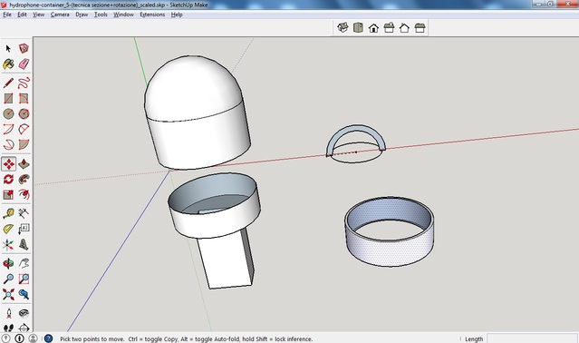Select the Line pencil tool
The image size is (579, 343).
point(8,83)
